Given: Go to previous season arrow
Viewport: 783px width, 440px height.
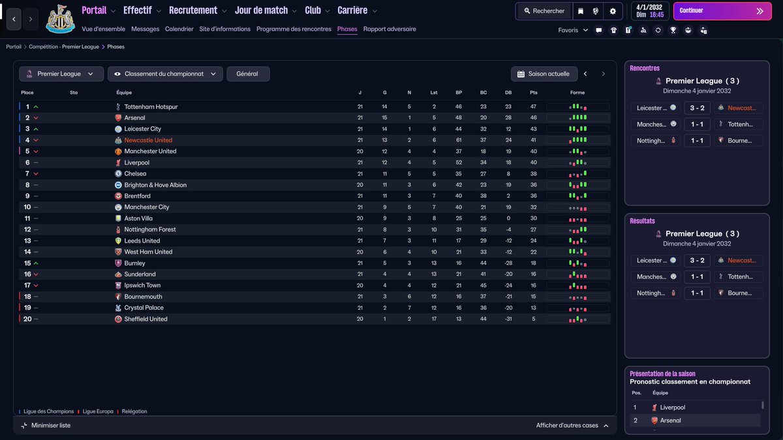Looking at the screenshot, I should [x=585, y=74].
